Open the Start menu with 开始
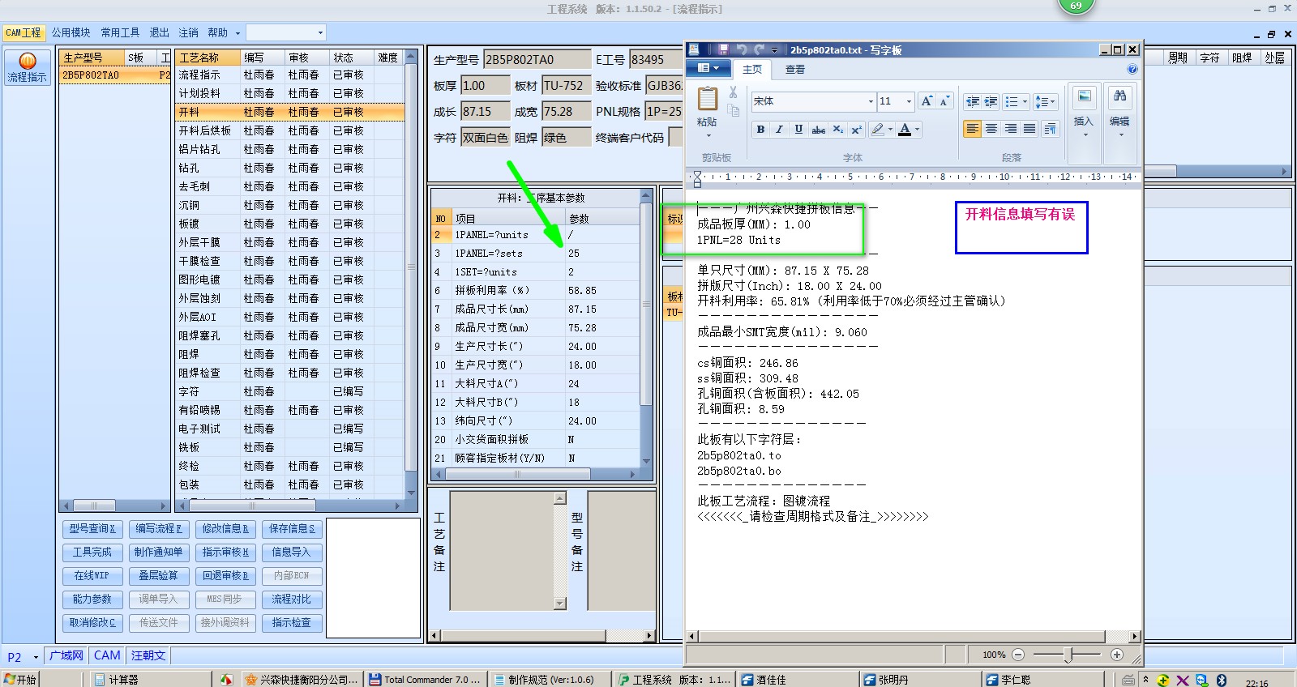 click(20, 680)
